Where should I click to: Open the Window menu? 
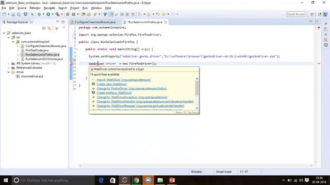point(96,8)
